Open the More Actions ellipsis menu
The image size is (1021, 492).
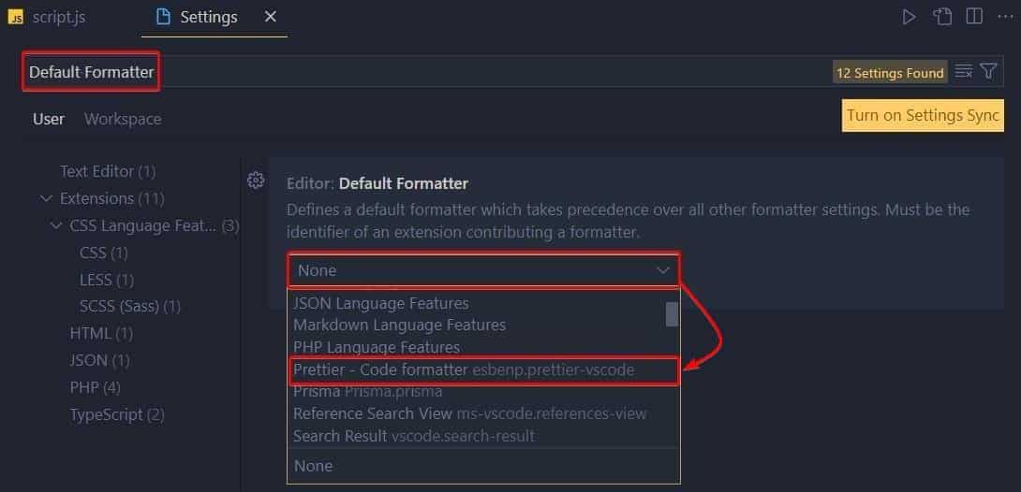pos(1005,17)
